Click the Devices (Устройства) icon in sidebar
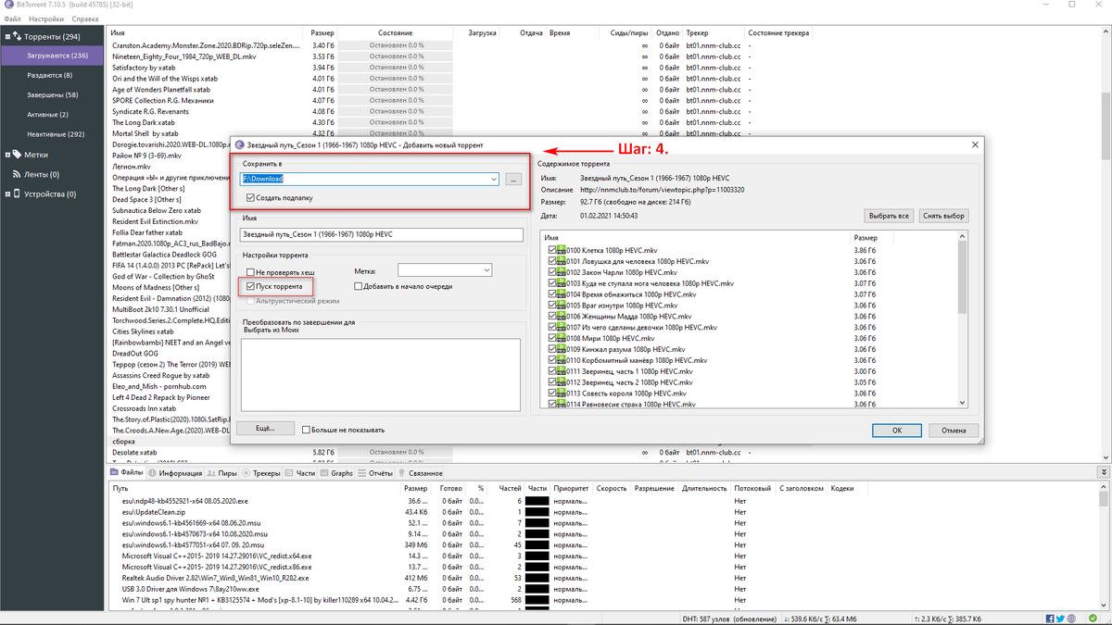The image size is (1112, 625). pyautogui.click(x=18, y=194)
